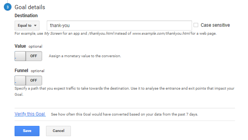248x140 pixels.
Task: Select the Goal details section heading
Action: 30,7
